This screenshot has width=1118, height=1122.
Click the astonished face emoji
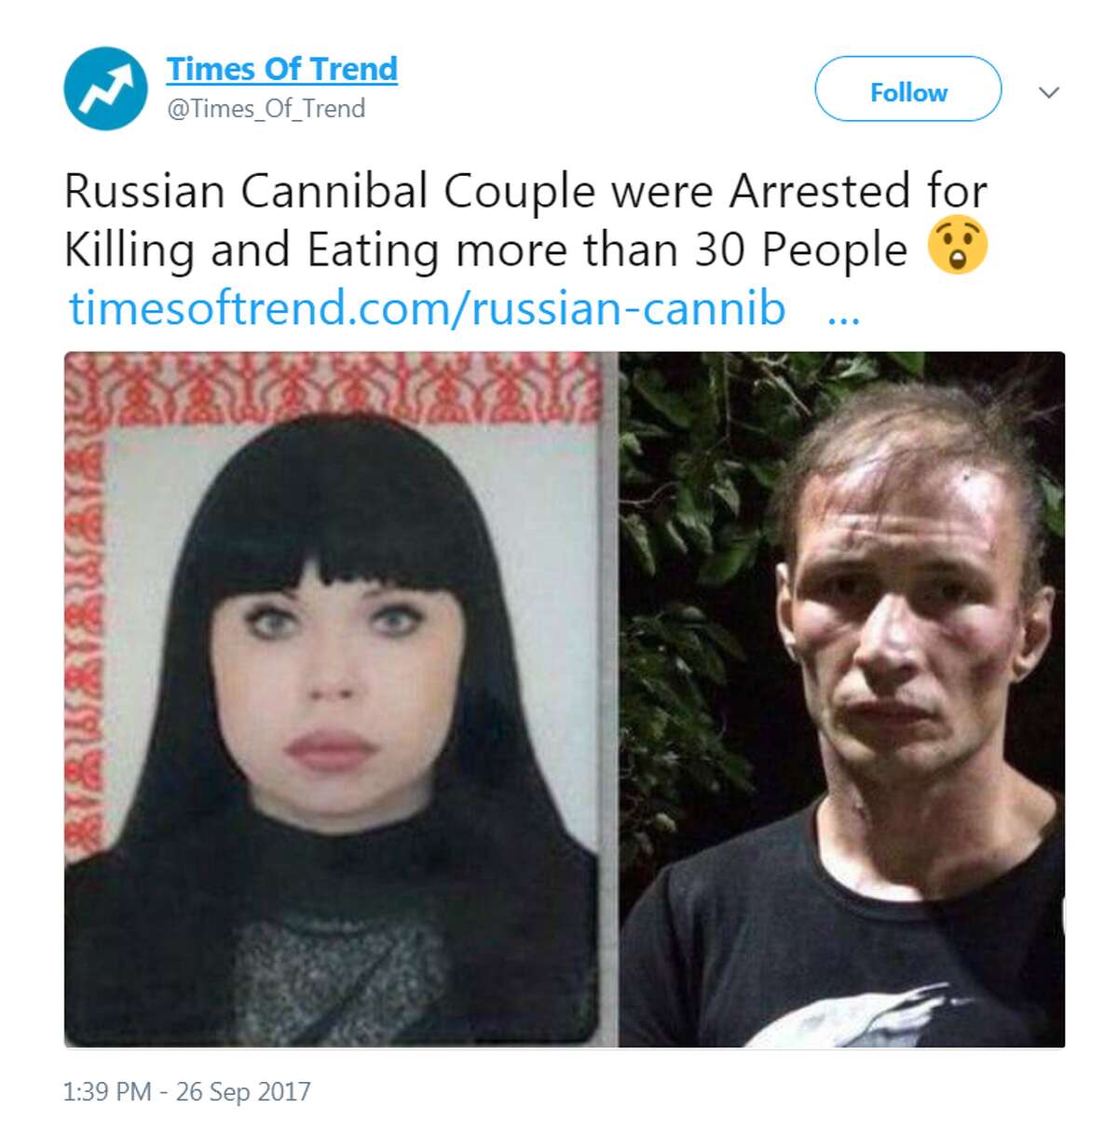click(958, 246)
